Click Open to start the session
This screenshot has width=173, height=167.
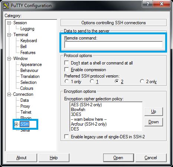(118, 158)
